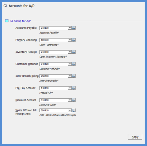
Task: Expand the Inventory Receipt dropdown arrow
Action: pos(70,52)
